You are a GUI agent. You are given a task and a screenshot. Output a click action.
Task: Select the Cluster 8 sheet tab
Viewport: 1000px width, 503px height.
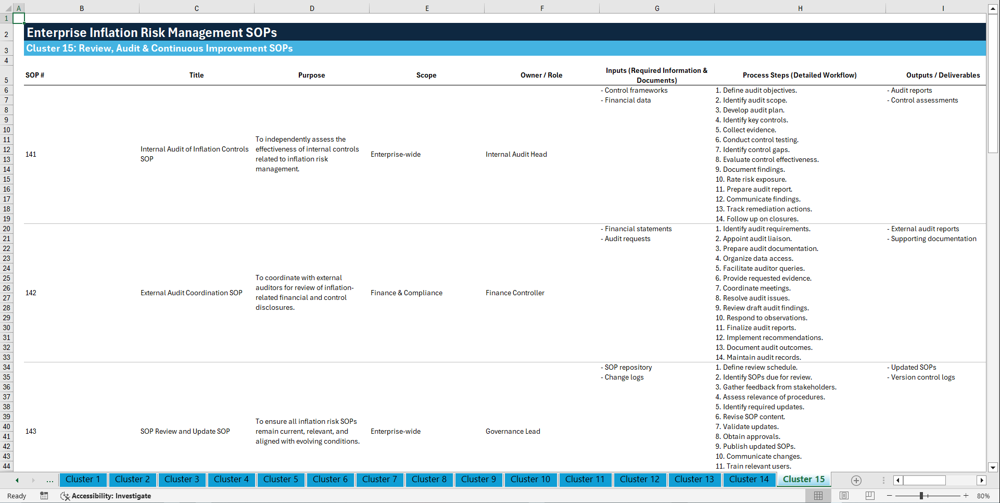[429, 480]
